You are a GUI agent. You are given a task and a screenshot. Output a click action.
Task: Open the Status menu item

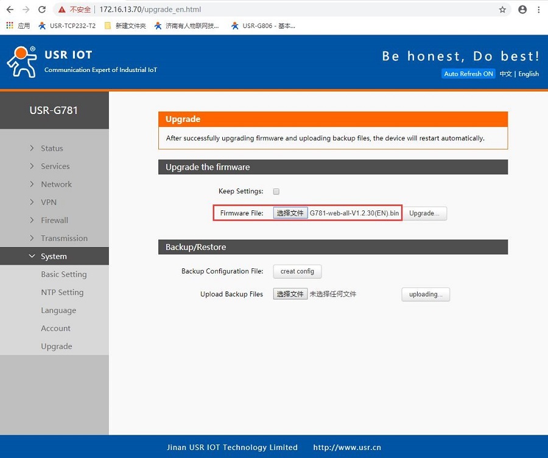tap(52, 148)
